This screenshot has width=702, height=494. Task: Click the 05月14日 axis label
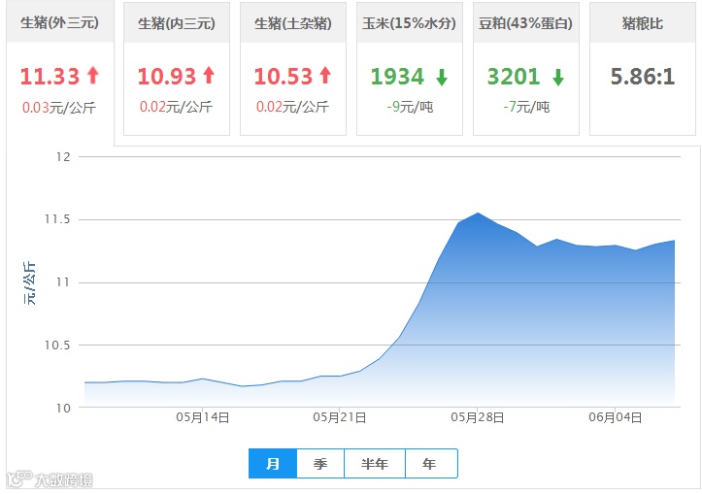pyautogui.click(x=202, y=417)
